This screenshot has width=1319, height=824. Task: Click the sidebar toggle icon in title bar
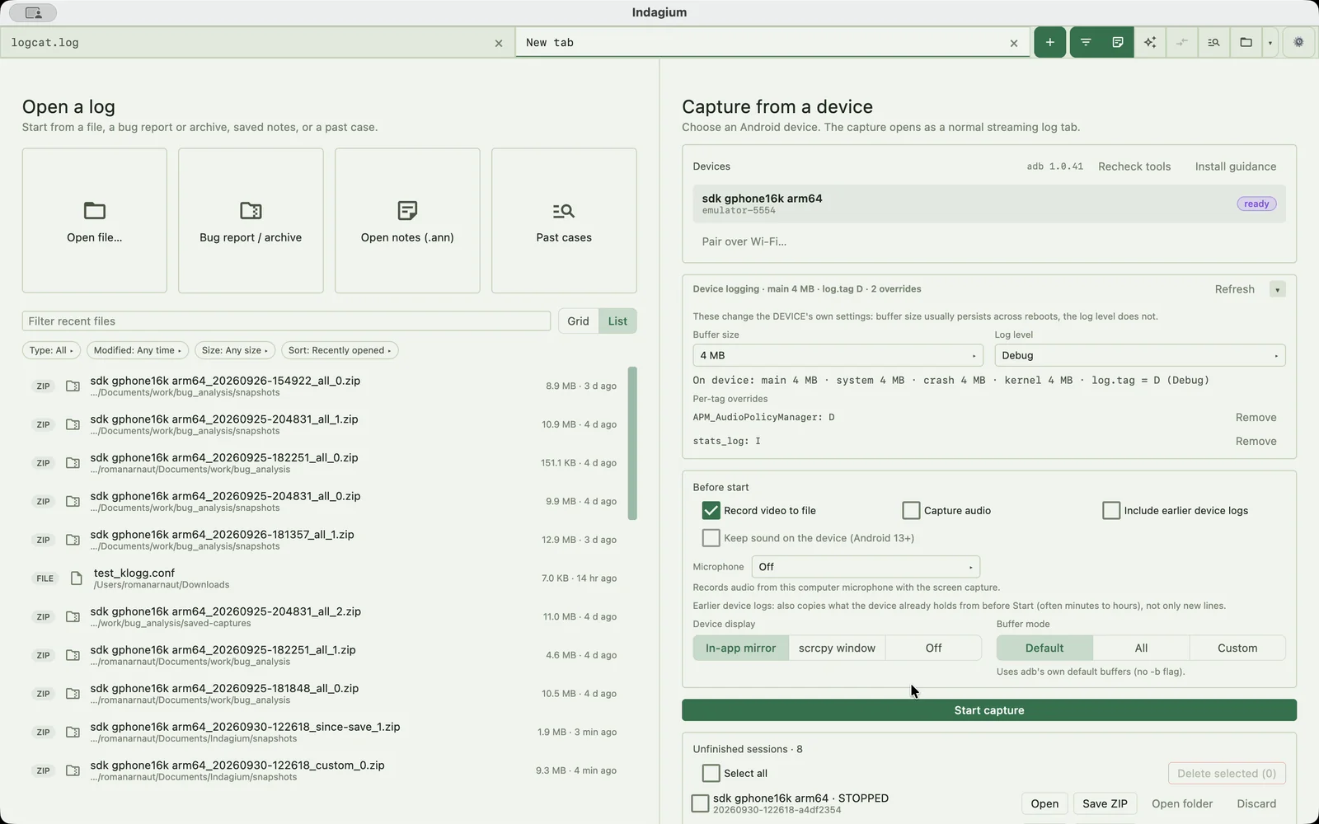coord(33,12)
